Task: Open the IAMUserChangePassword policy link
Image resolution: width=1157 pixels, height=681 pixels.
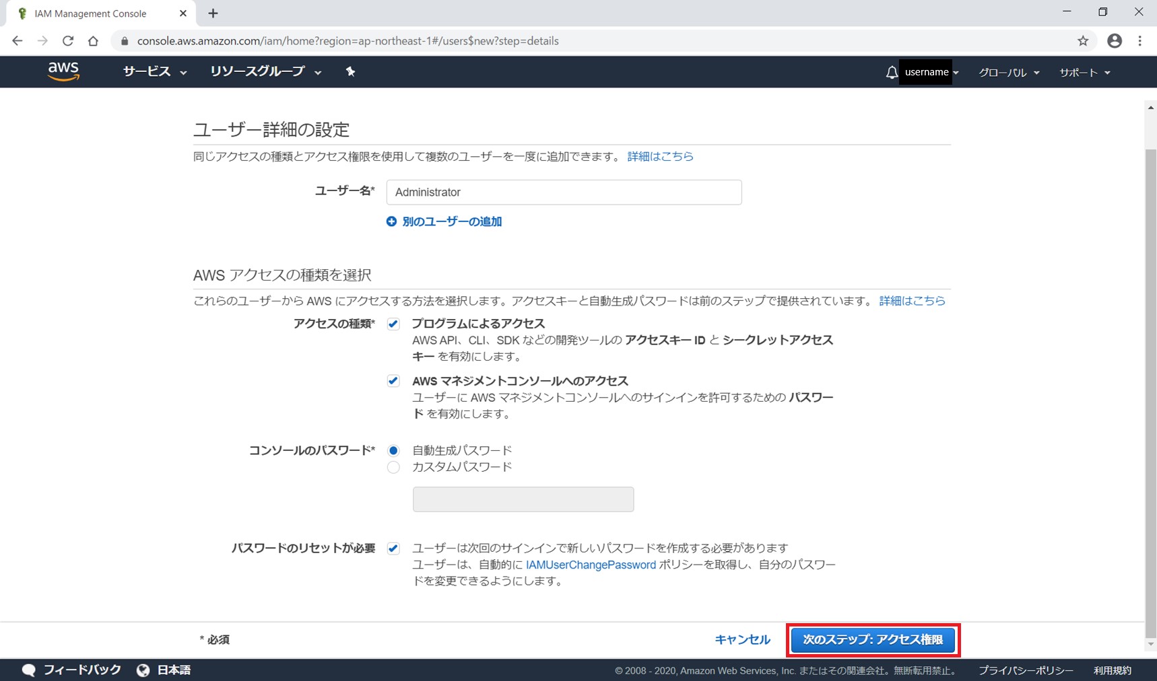Action: [591, 565]
